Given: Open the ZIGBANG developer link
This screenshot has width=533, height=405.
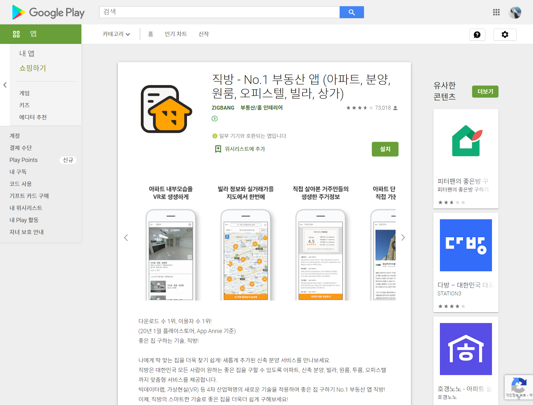Looking at the screenshot, I should tap(223, 108).
